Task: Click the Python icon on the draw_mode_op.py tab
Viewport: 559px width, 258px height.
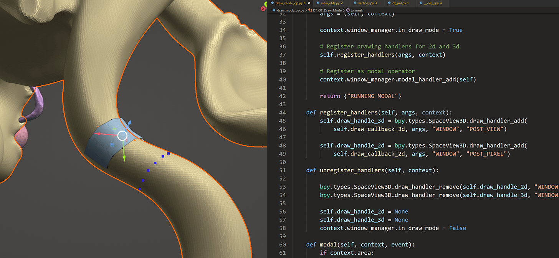Action: pyautogui.click(x=272, y=3)
